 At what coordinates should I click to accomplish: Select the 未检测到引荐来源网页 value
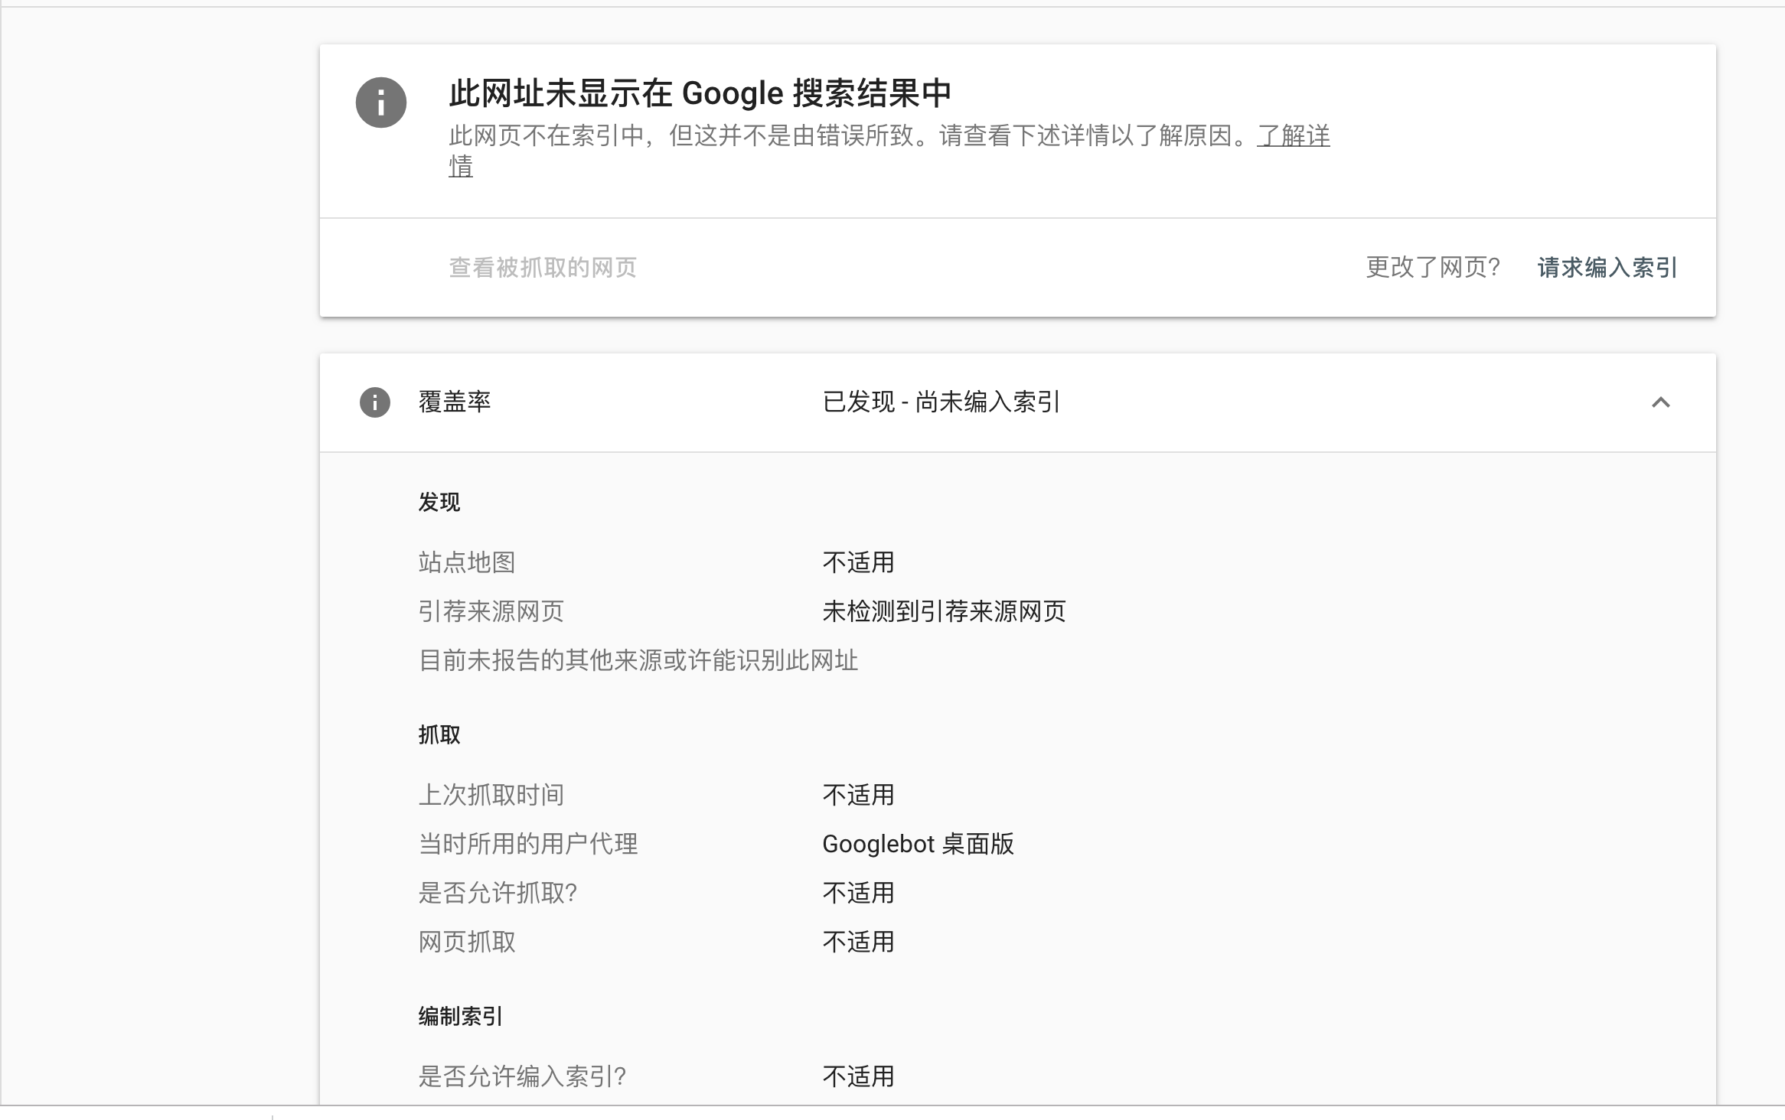point(944,611)
